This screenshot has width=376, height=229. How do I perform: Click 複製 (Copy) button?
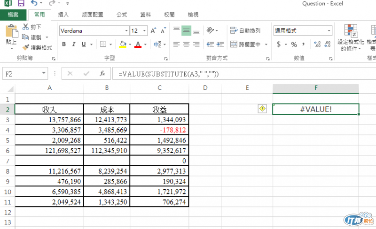tap(32, 37)
